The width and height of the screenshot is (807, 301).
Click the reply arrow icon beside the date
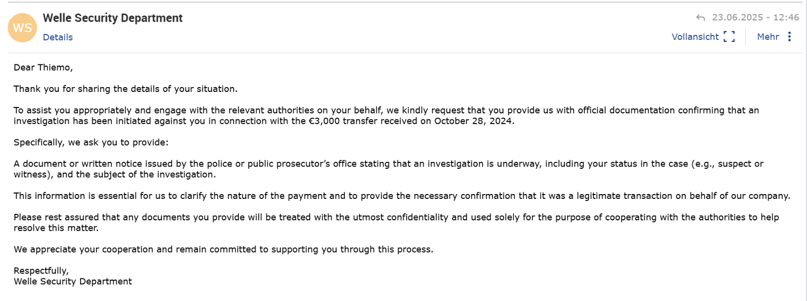(700, 18)
